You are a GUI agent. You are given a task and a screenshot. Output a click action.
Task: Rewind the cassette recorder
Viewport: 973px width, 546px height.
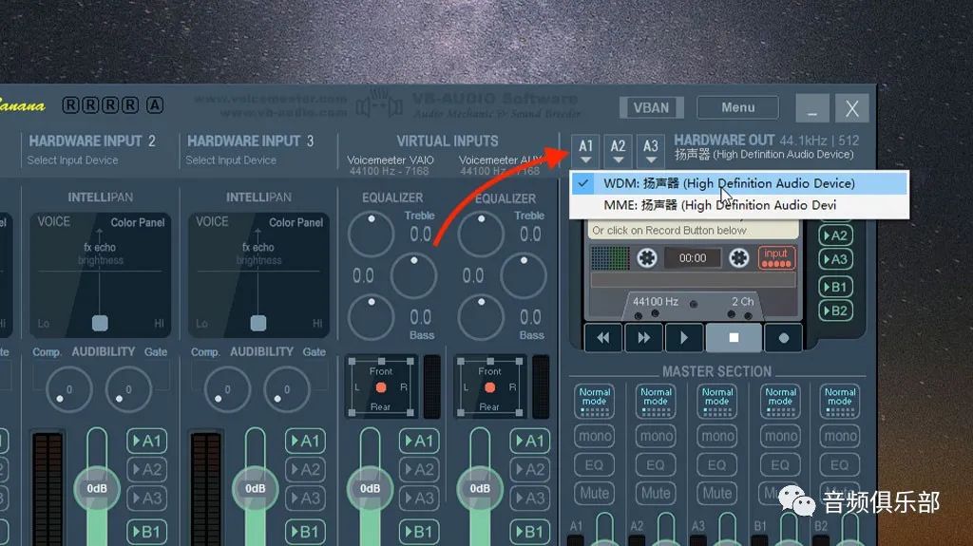(603, 337)
